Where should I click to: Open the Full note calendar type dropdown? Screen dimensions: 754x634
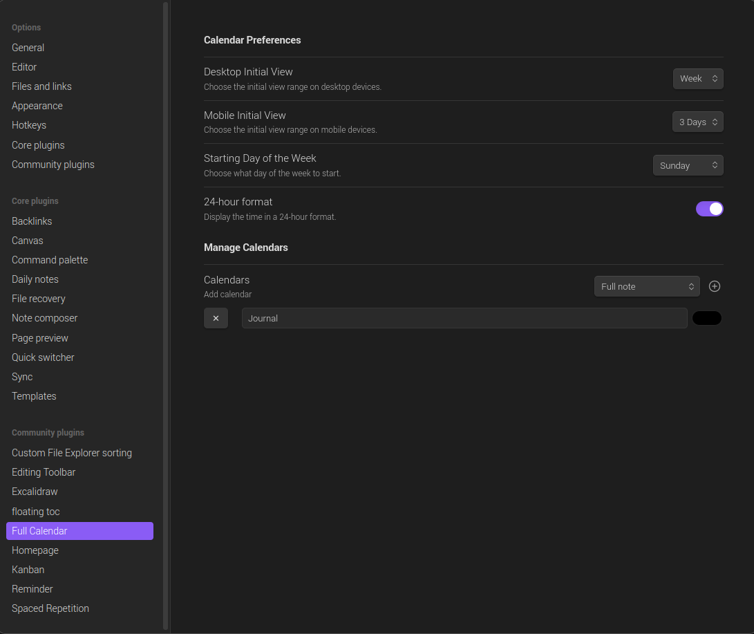(647, 286)
